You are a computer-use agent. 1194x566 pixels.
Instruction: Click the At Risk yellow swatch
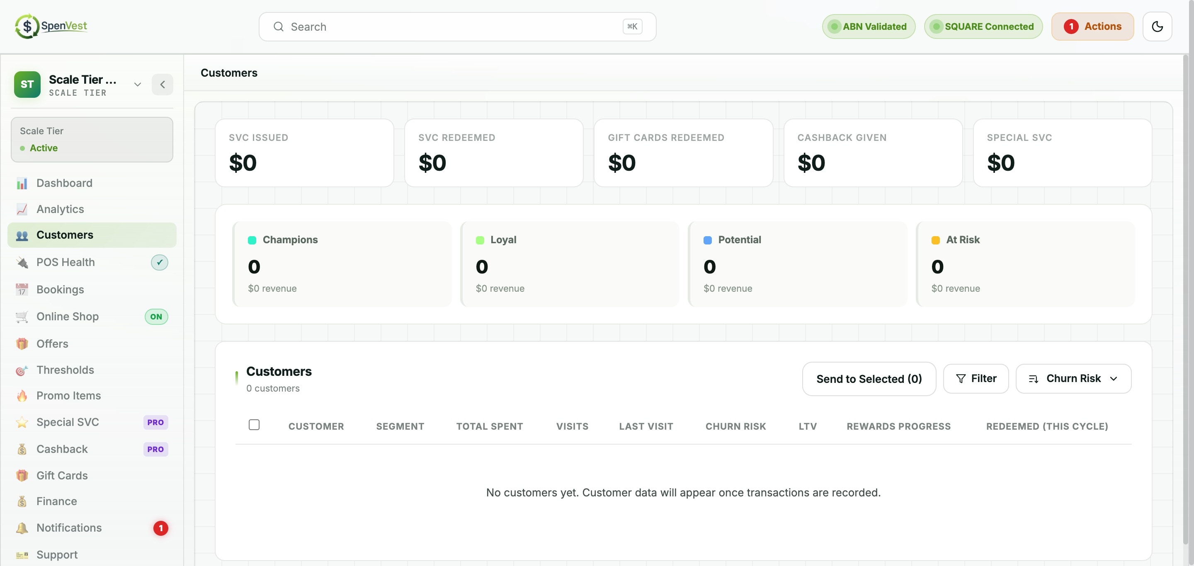click(x=935, y=240)
